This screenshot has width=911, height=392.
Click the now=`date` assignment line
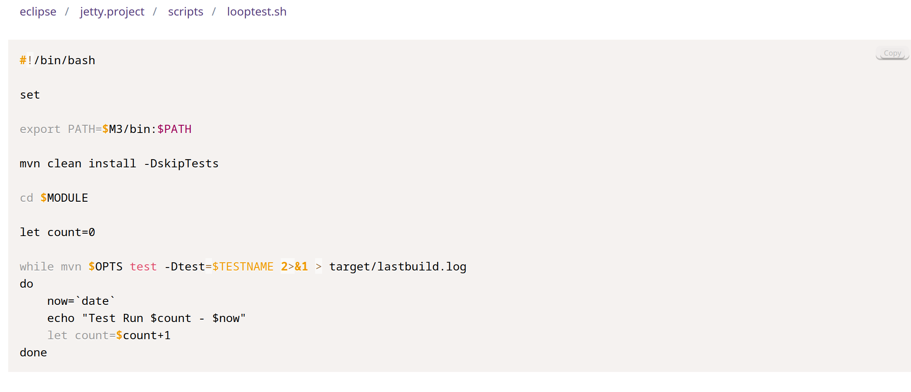[81, 301]
